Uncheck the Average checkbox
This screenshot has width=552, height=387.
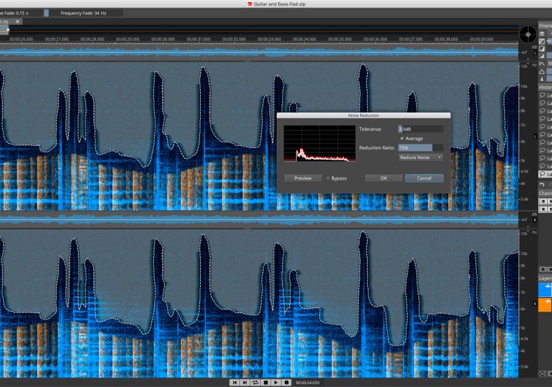coord(402,138)
